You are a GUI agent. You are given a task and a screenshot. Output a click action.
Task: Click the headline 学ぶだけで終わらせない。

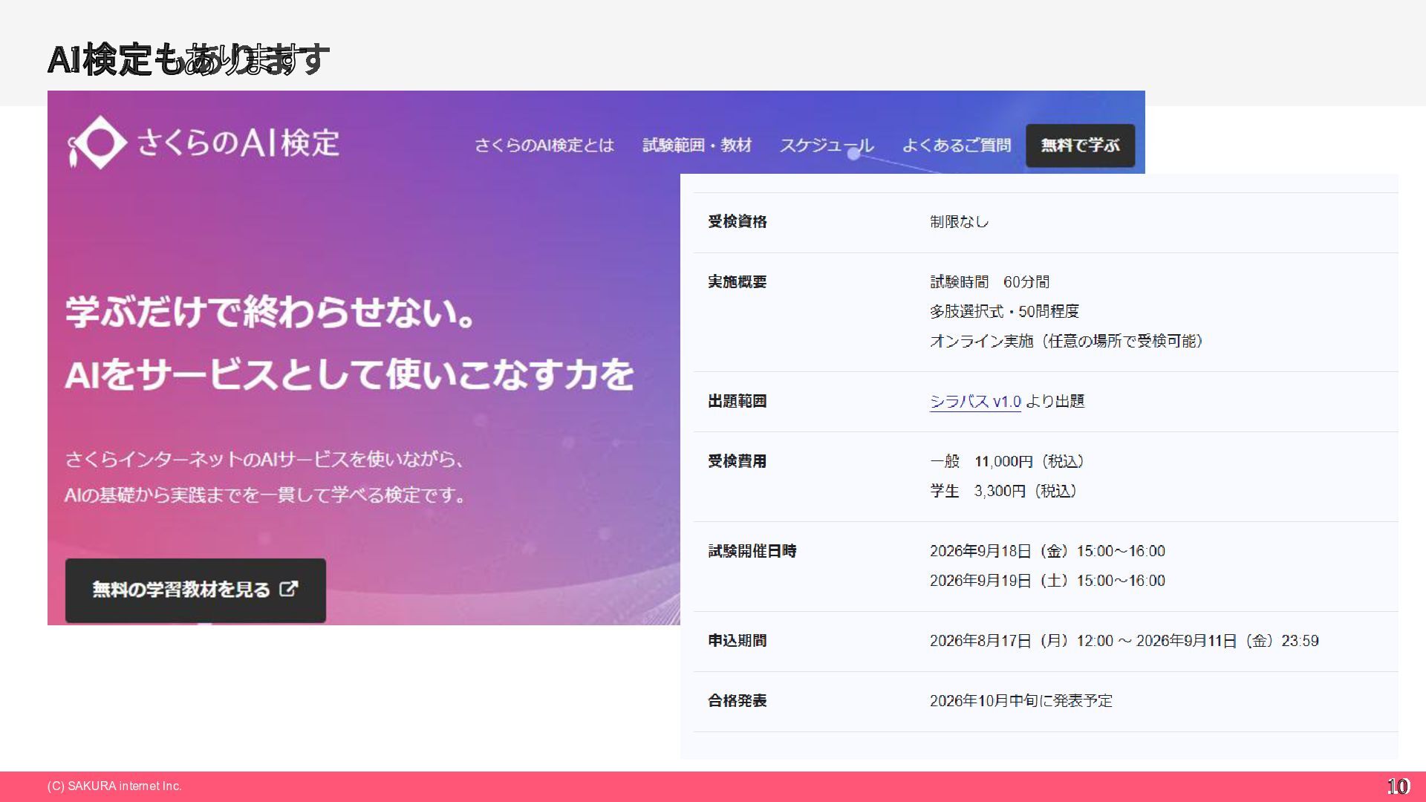(270, 312)
